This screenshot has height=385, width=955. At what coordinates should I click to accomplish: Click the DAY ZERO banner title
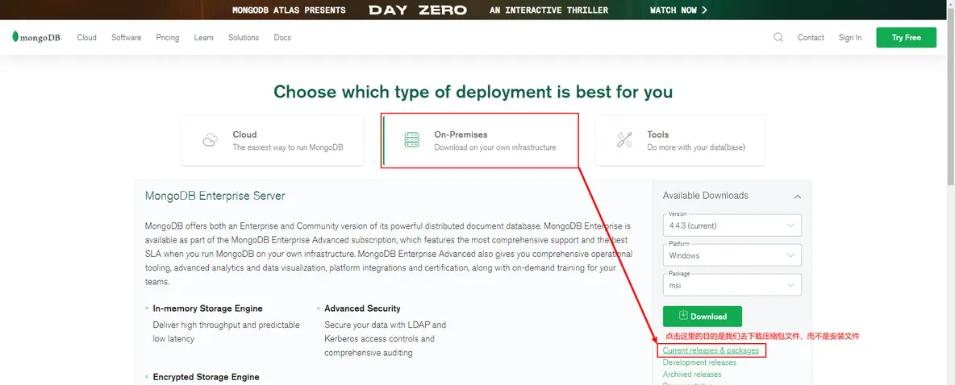click(417, 10)
